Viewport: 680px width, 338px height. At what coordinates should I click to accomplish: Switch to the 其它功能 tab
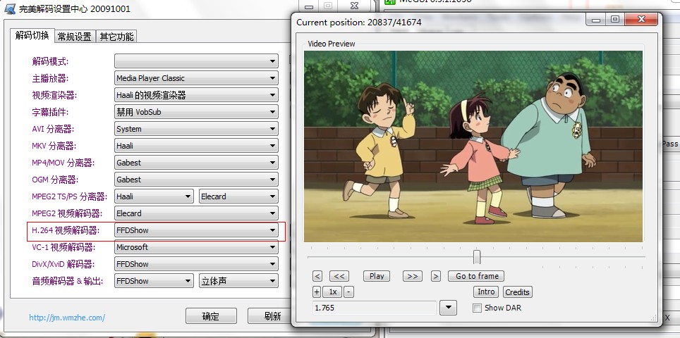click(116, 37)
